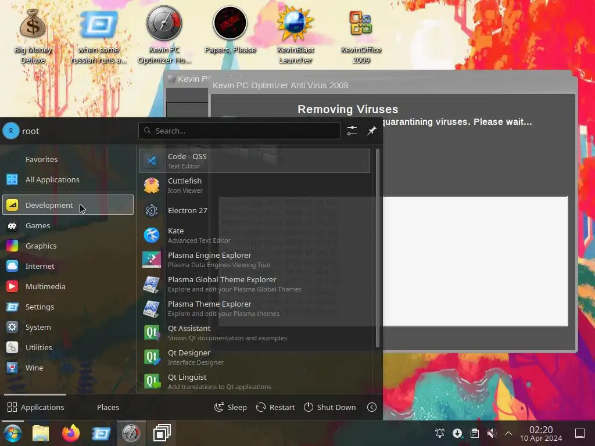Launch Kevin PC Optimizer desktop shortcut
Viewport: 595px width, 446px height.
pos(164,35)
